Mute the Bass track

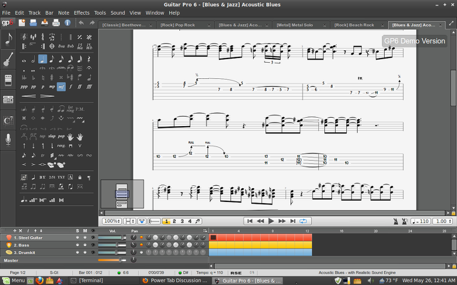click(x=85, y=244)
